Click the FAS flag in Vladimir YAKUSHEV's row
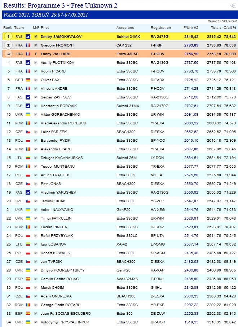The width and height of the screenshot is (238, 327). tap(28, 192)
